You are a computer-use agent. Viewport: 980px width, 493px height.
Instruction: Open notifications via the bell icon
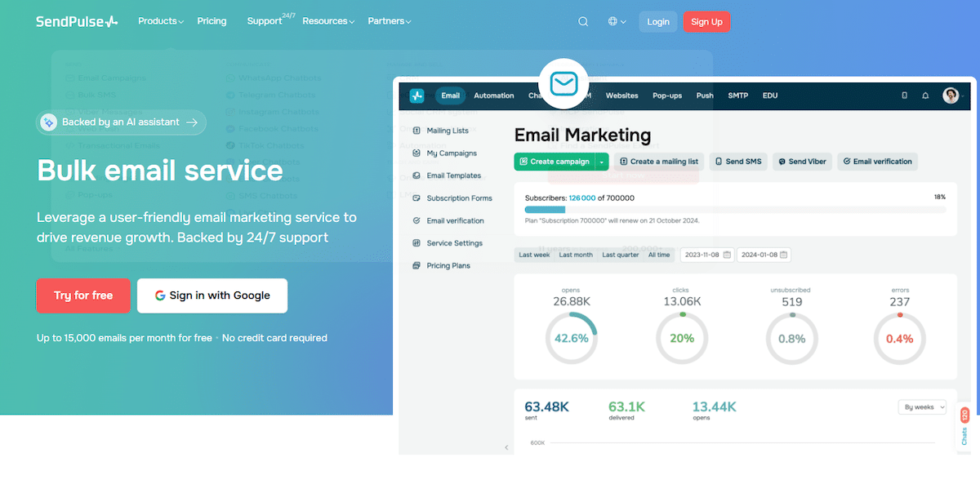point(925,95)
